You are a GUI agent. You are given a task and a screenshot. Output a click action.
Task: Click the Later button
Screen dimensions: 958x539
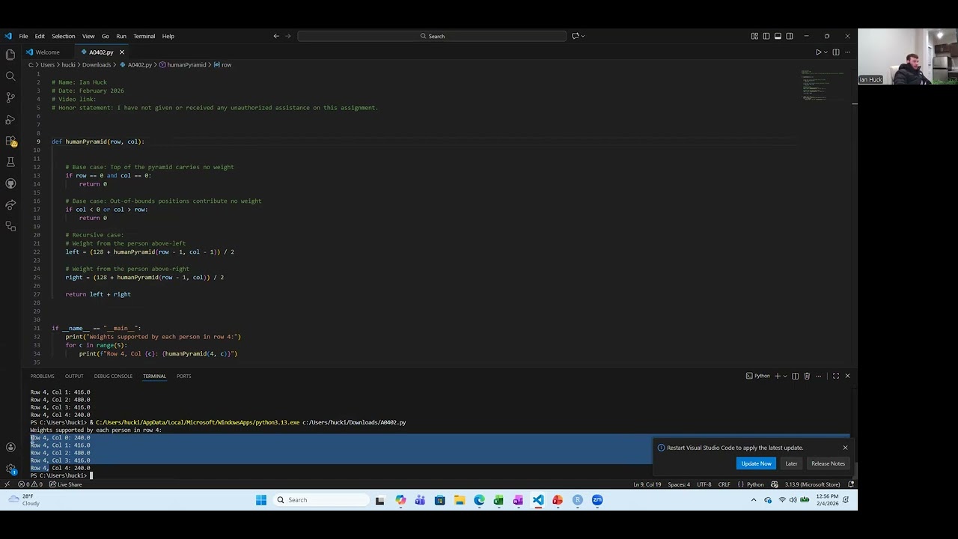[x=791, y=463]
